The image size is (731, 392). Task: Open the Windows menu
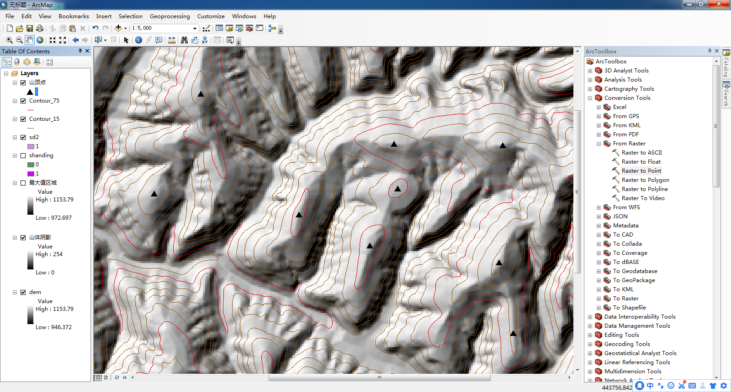point(244,16)
